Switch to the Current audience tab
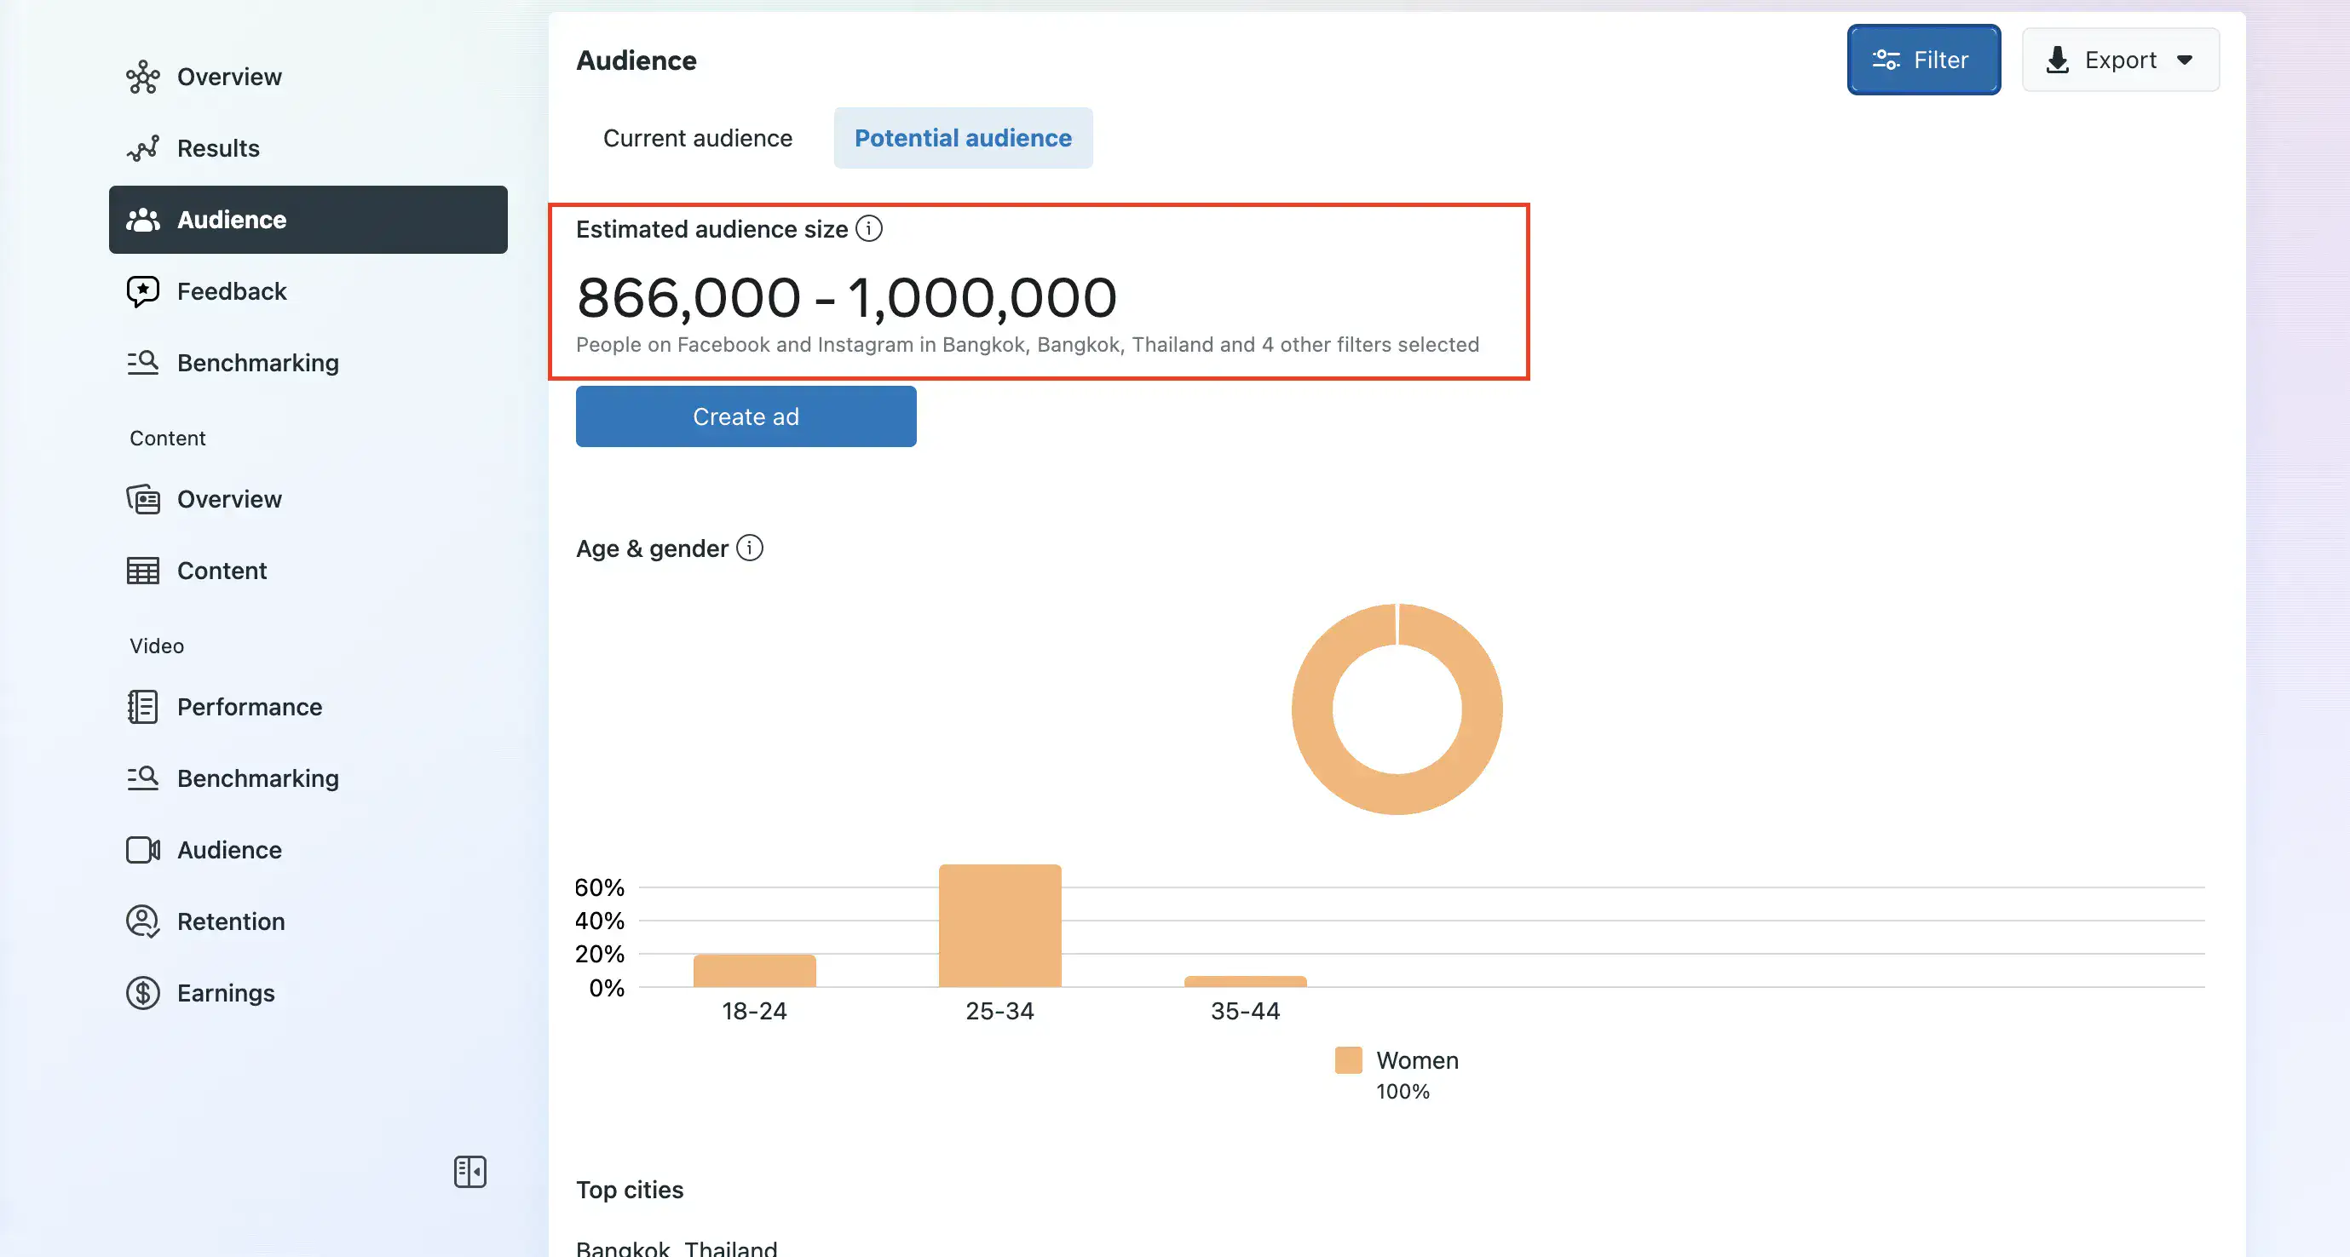This screenshot has width=2350, height=1257. (696, 138)
